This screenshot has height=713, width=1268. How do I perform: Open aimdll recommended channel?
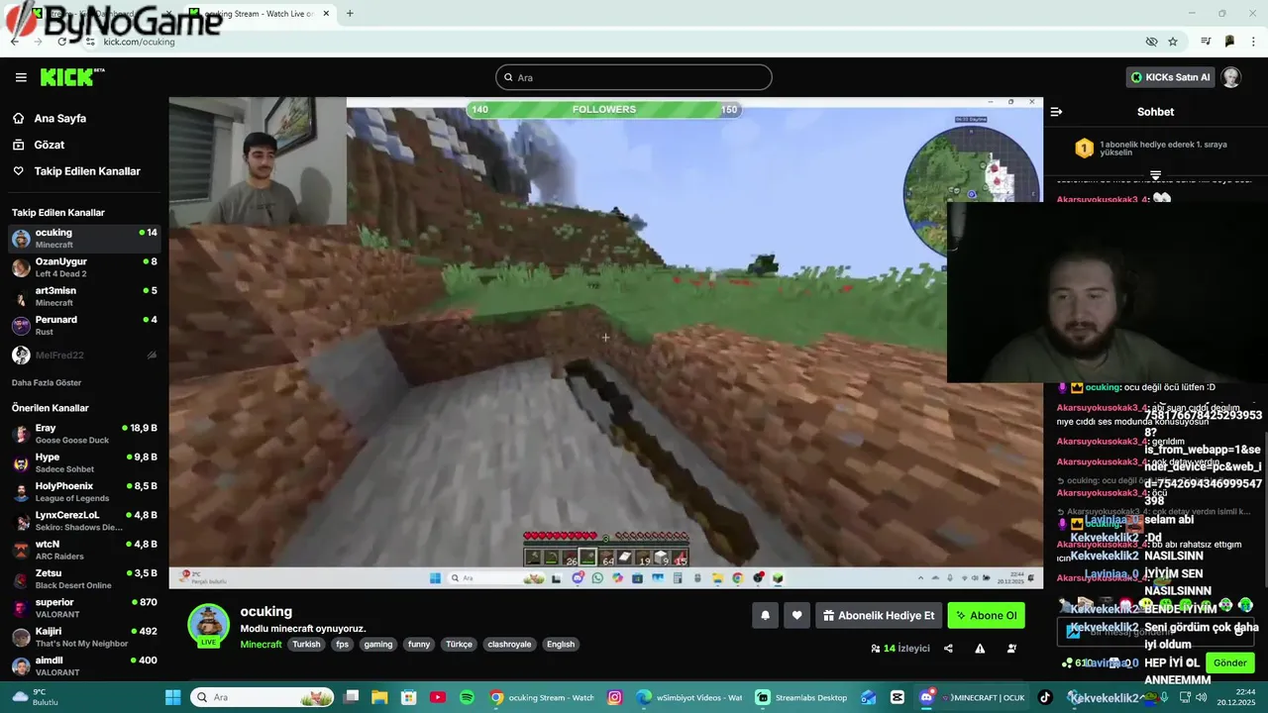(84, 665)
